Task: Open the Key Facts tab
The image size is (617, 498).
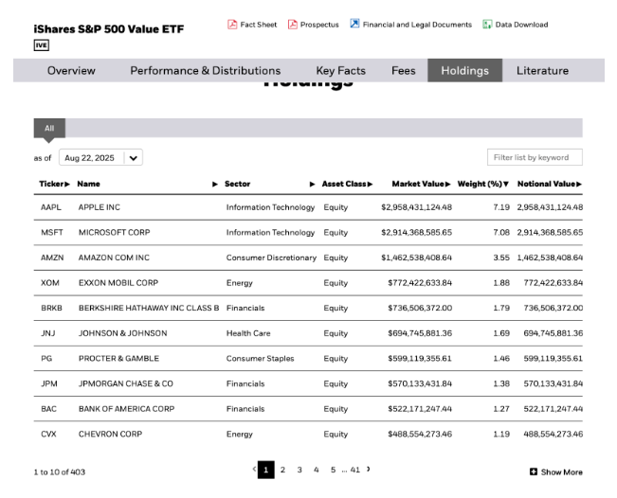Action: click(x=340, y=71)
